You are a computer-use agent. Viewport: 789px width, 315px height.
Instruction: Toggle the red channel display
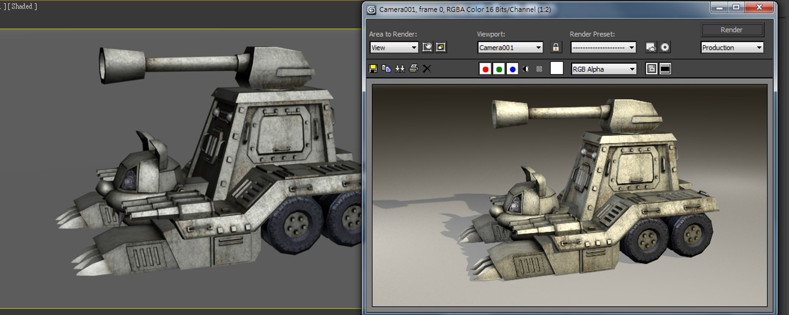(485, 69)
